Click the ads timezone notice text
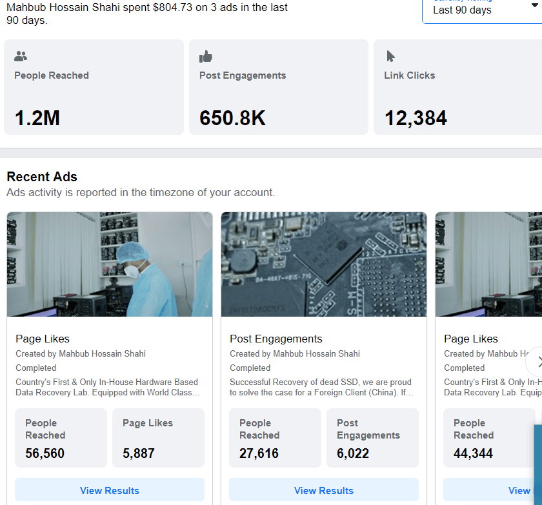Viewport: 542px width, 505px height. click(x=141, y=192)
